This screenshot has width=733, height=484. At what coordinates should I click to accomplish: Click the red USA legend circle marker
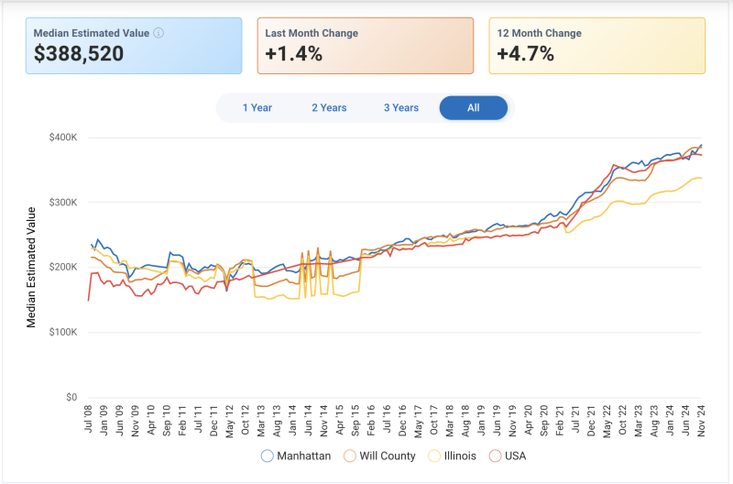coord(496,456)
